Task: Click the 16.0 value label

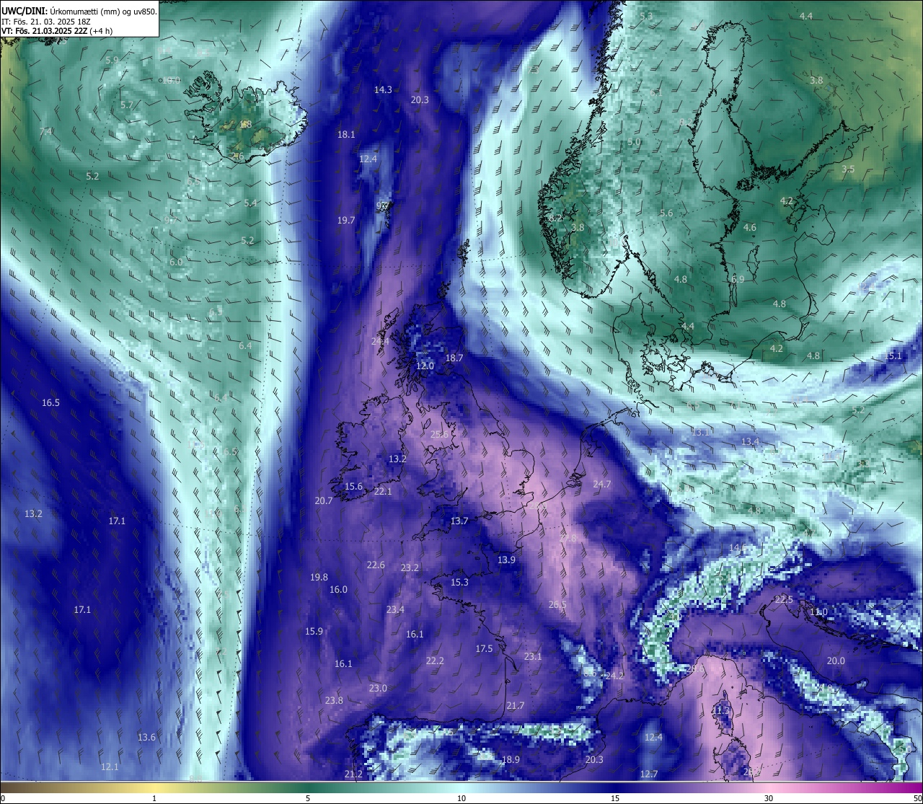Action: click(338, 590)
